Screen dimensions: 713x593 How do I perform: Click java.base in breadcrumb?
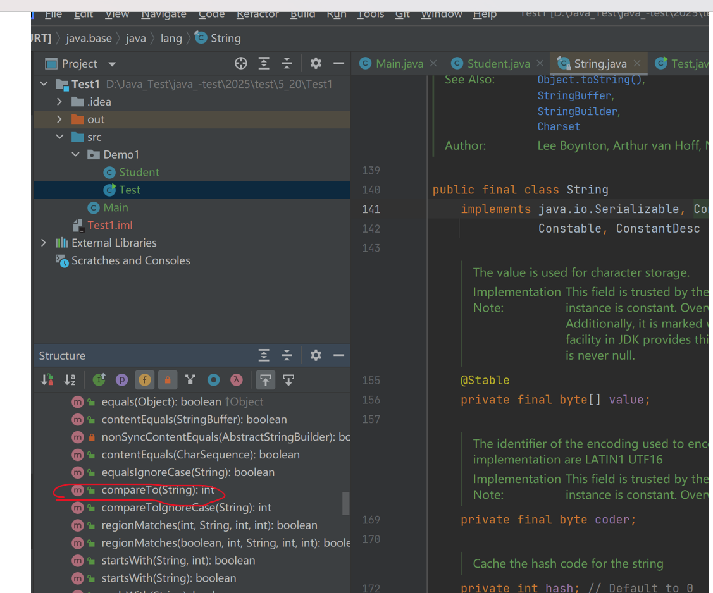point(89,39)
